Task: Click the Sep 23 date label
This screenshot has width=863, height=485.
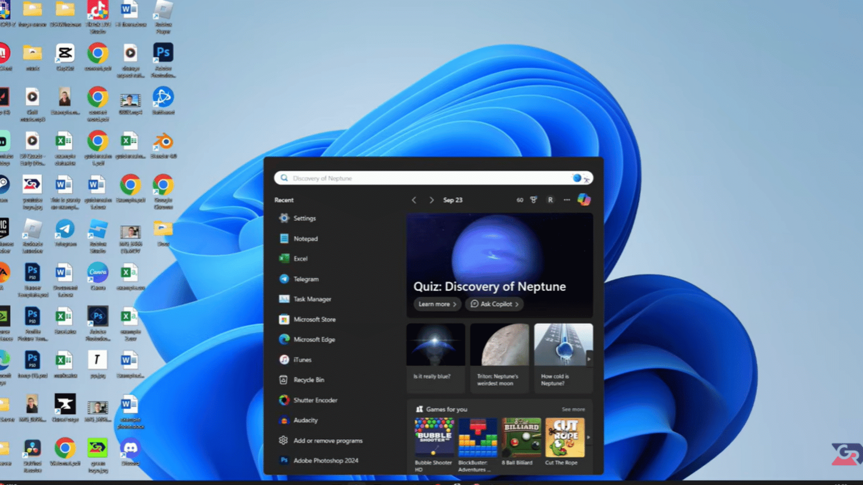Action: tap(453, 200)
